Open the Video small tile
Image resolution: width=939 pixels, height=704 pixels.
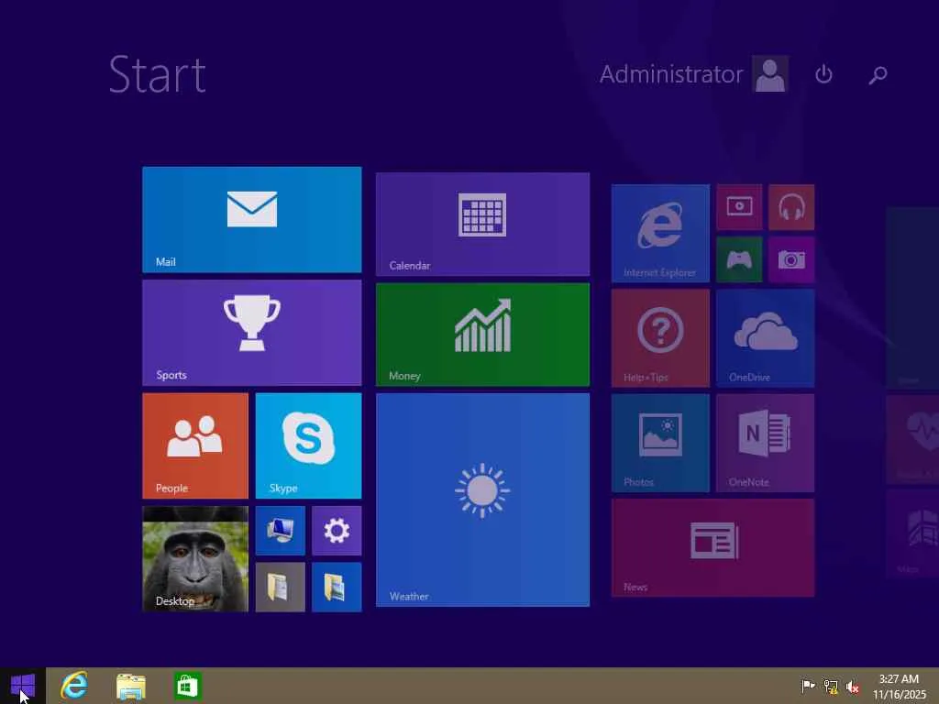point(740,207)
